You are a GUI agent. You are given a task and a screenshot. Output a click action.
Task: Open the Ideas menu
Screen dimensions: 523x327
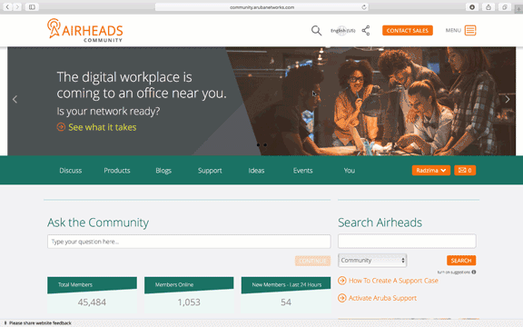(256, 171)
